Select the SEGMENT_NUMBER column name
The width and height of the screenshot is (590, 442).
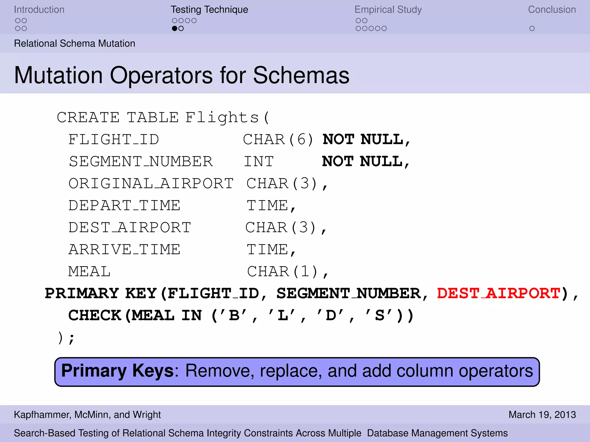pos(141,161)
